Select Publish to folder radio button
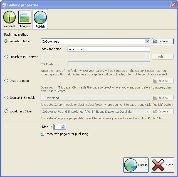Viewport: 178px width, 177px height. coord(6,41)
